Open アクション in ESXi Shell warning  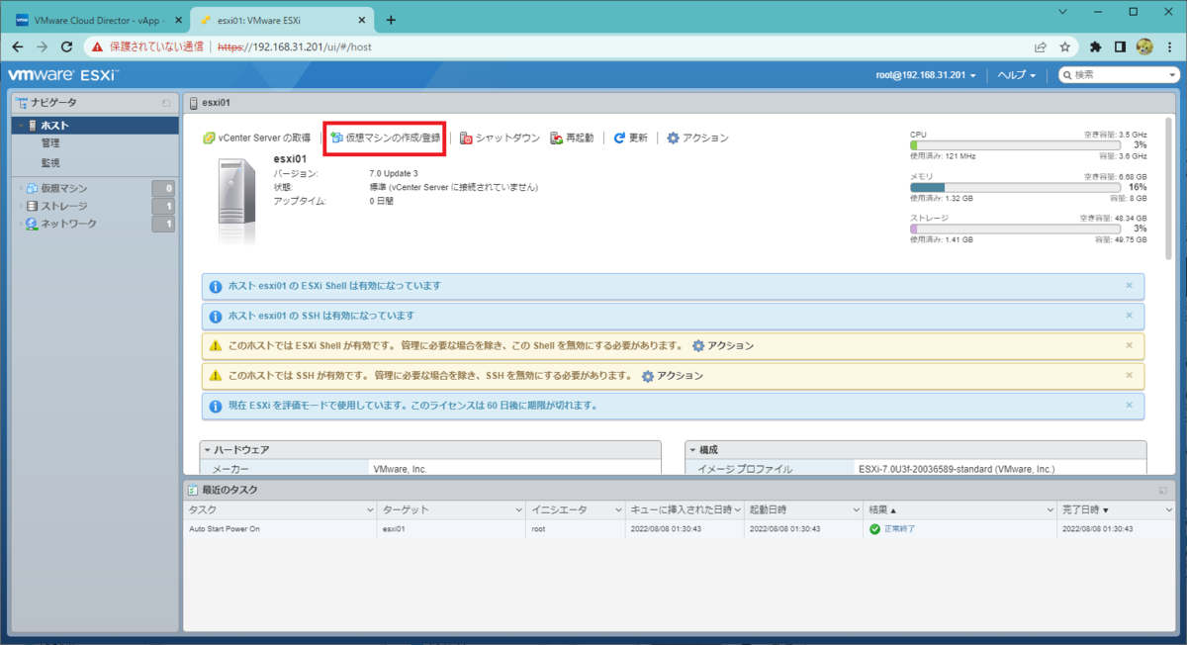coord(723,346)
